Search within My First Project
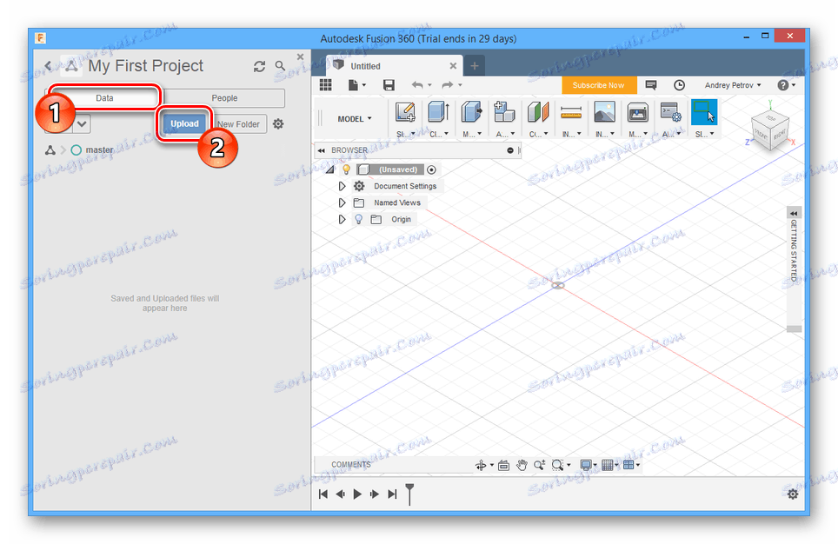The width and height of the screenshot is (838, 544). tap(280, 66)
